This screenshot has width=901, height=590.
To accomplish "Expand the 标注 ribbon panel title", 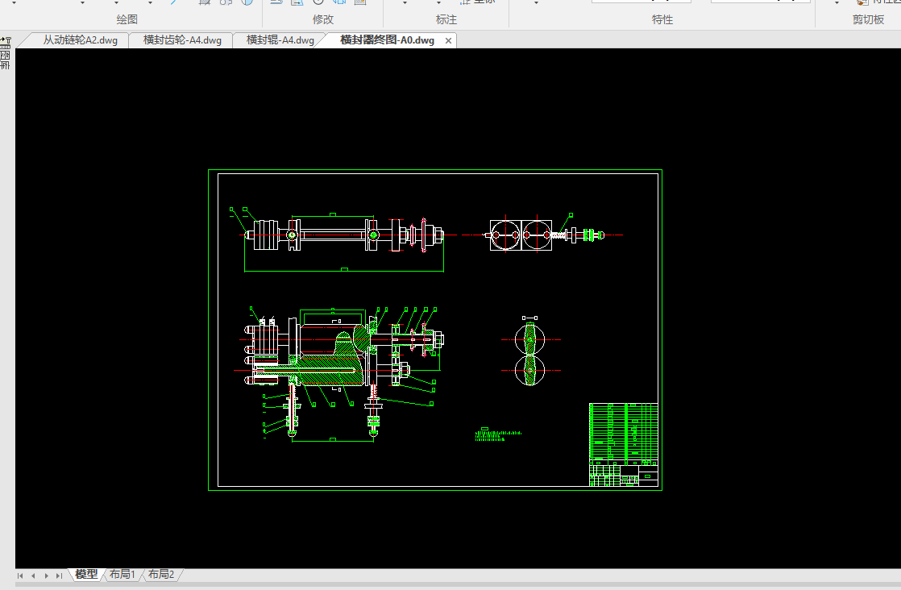I will click(446, 19).
